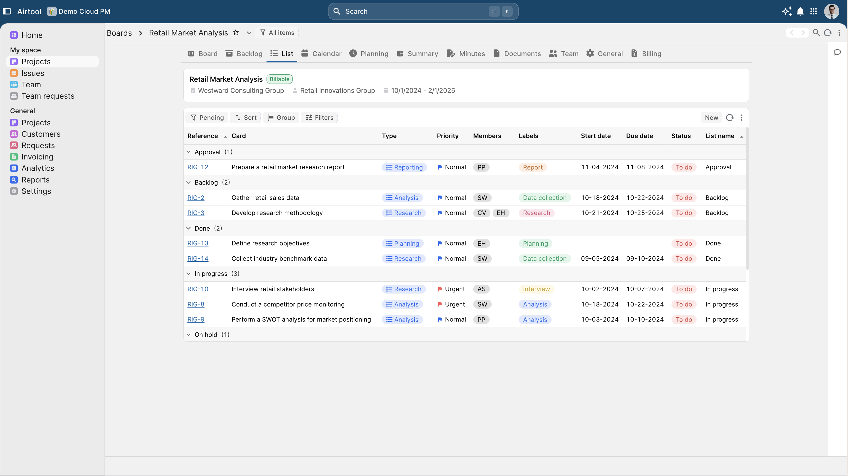
Task: Switch to the Planning tab
Action: coord(369,54)
